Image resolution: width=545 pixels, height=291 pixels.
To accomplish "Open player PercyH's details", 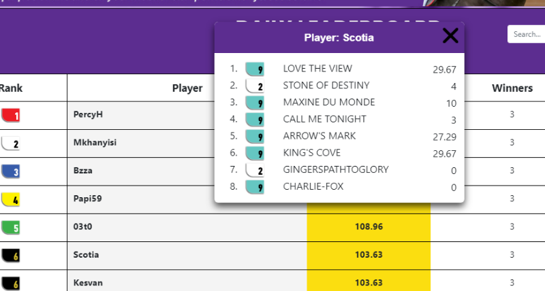I will pyautogui.click(x=88, y=114).
